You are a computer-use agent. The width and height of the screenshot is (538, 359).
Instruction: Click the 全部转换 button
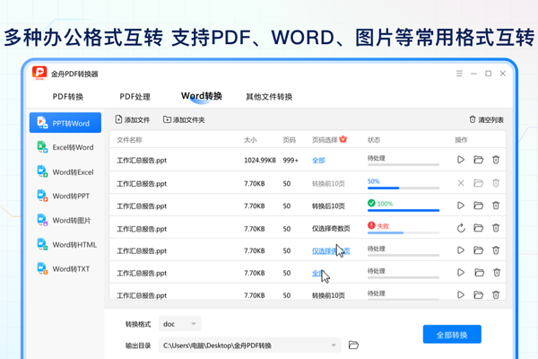coord(452,334)
